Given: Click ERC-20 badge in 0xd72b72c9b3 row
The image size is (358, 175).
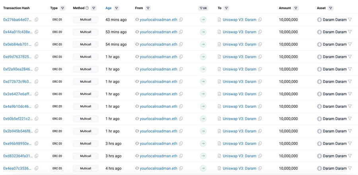Looking at the screenshot, I should pos(57,82).
